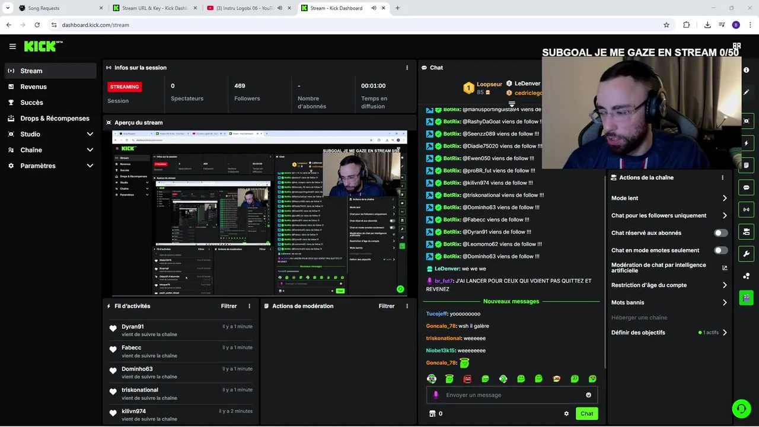Image resolution: width=759 pixels, height=427 pixels.
Task: Open the hamburger menu beside the Kick logo
Action: pos(12,46)
